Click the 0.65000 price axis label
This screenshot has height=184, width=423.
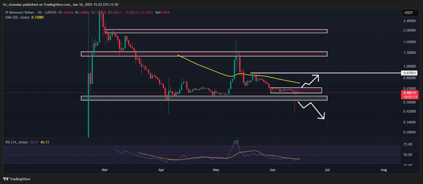[x=409, y=89]
